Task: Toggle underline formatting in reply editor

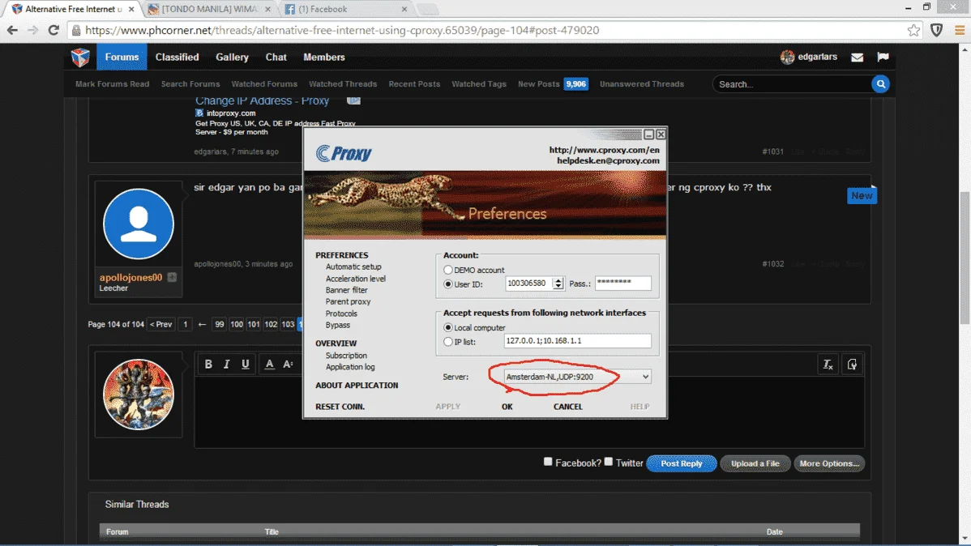Action: click(x=246, y=364)
